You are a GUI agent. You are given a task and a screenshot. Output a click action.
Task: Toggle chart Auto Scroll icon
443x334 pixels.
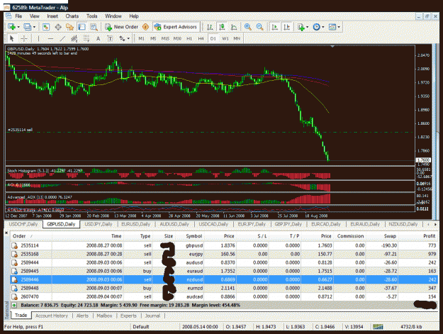(274, 27)
